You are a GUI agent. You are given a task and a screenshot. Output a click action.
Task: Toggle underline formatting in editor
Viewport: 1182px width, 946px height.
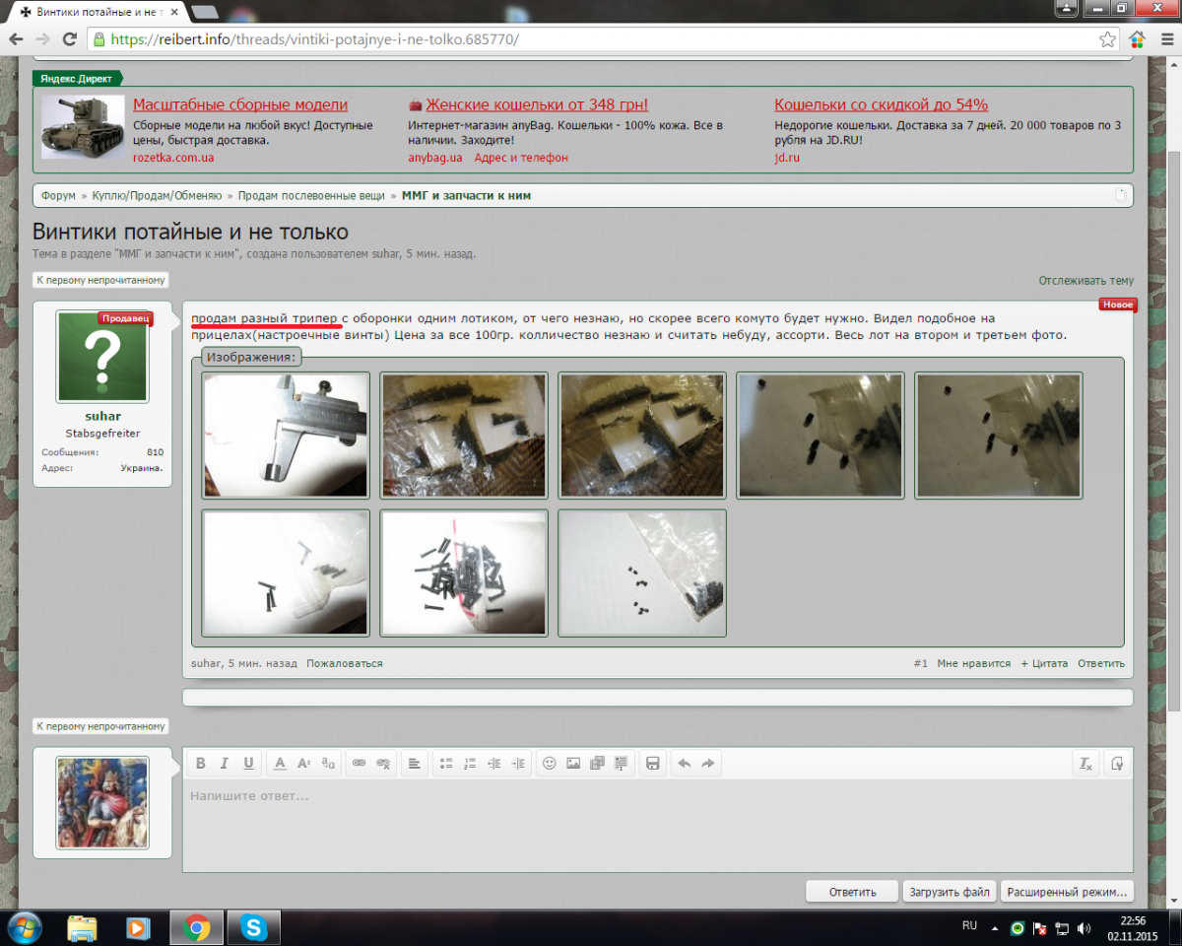[x=248, y=763]
